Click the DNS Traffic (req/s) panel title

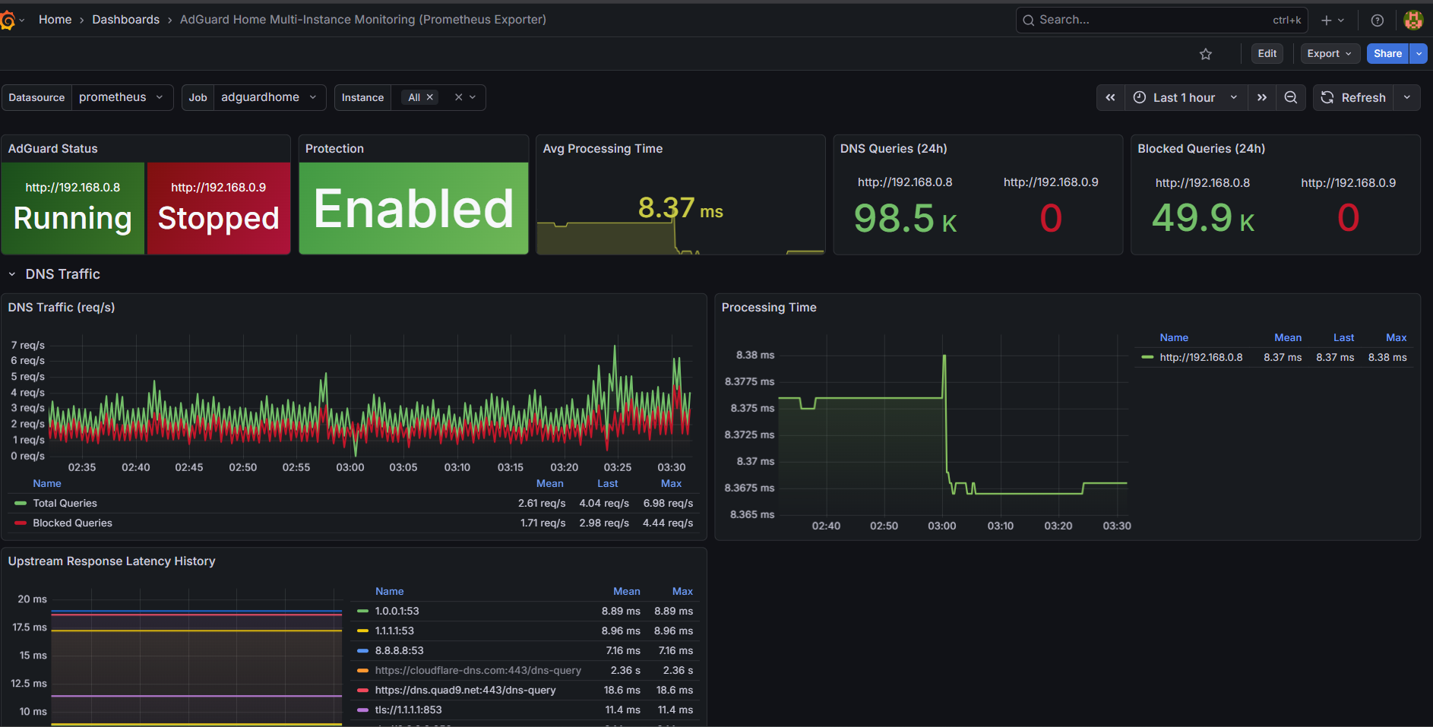(x=62, y=308)
